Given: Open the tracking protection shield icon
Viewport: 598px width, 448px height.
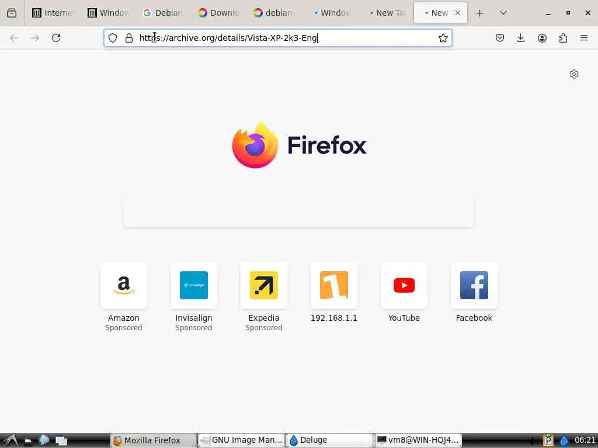Looking at the screenshot, I should pos(113,38).
